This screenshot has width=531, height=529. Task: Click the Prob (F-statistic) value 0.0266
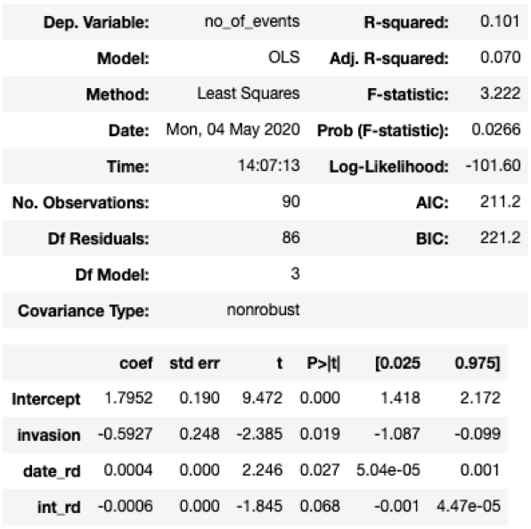point(495,130)
